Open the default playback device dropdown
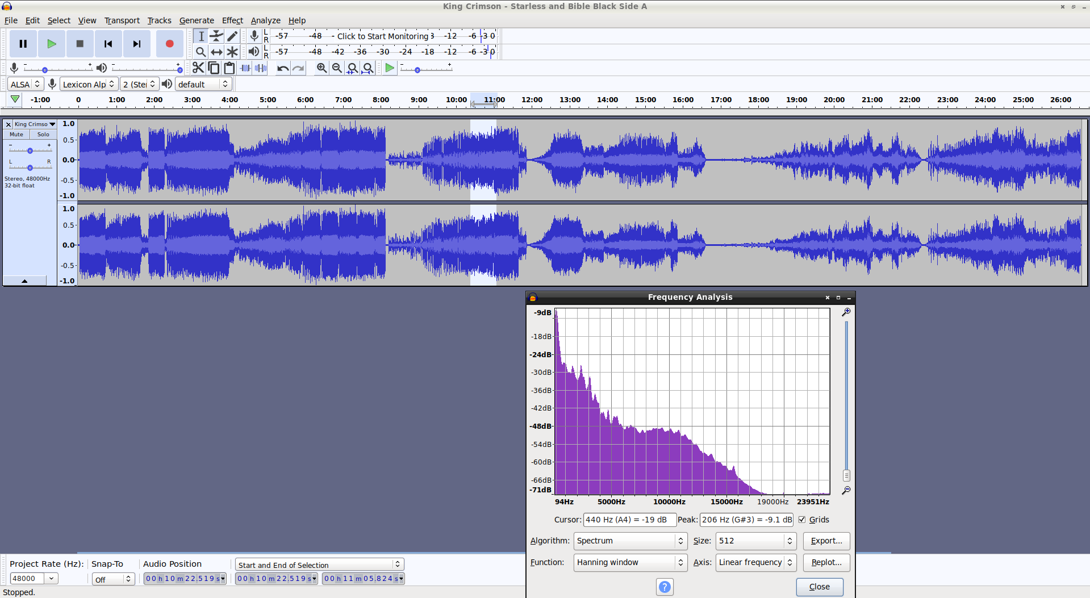 coord(203,84)
